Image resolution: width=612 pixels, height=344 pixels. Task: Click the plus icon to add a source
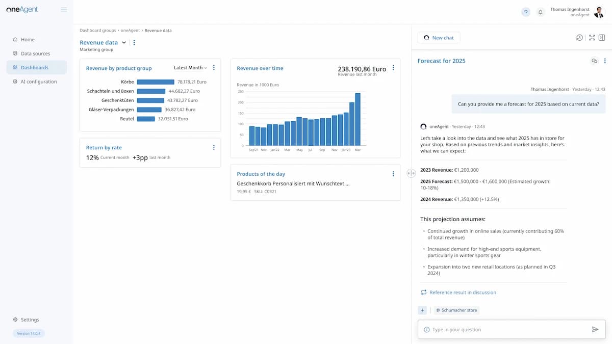[x=422, y=310]
